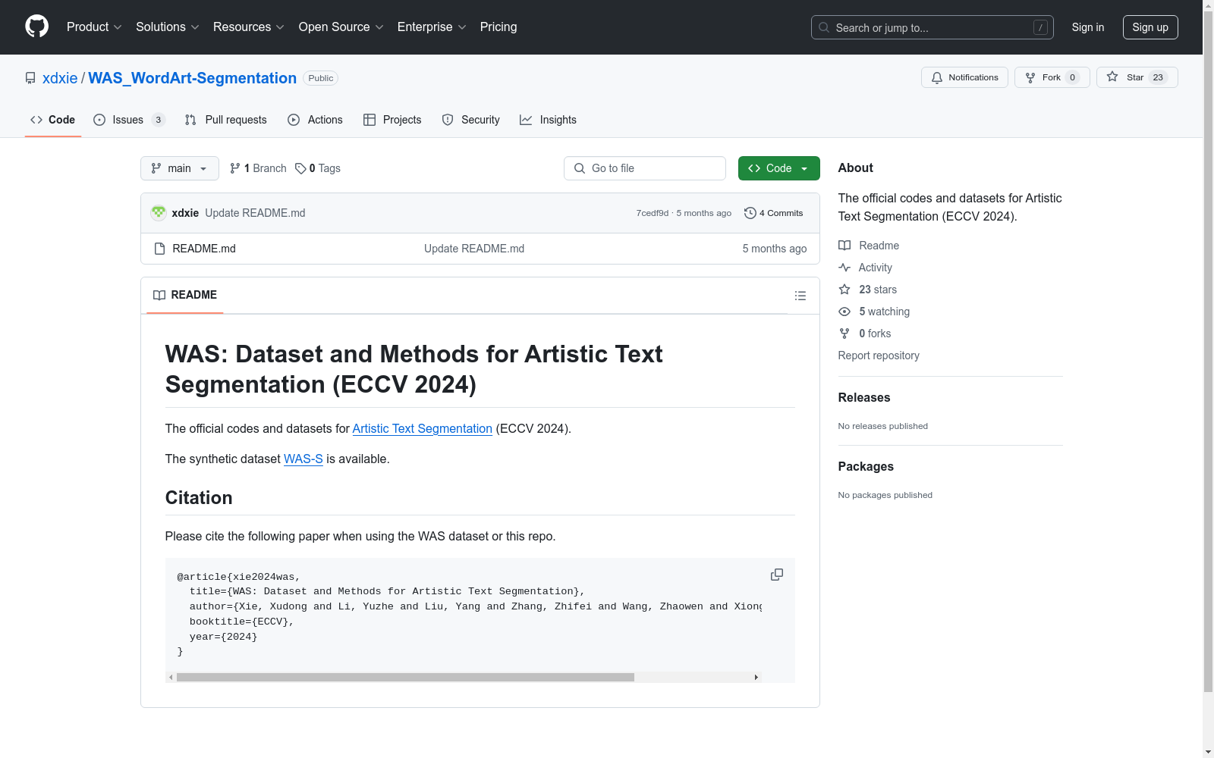The height and width of the screenshot is (758, 1214).
Task: Switch to the Projects tab
Action: (392, 120)
